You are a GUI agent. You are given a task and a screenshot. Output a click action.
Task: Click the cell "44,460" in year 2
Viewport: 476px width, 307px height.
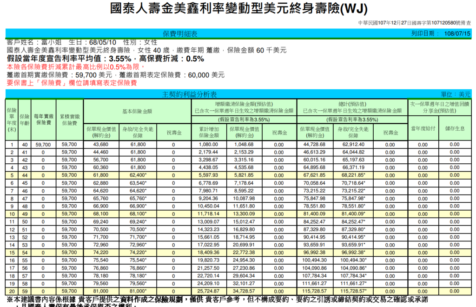click(x=100, y=152)
